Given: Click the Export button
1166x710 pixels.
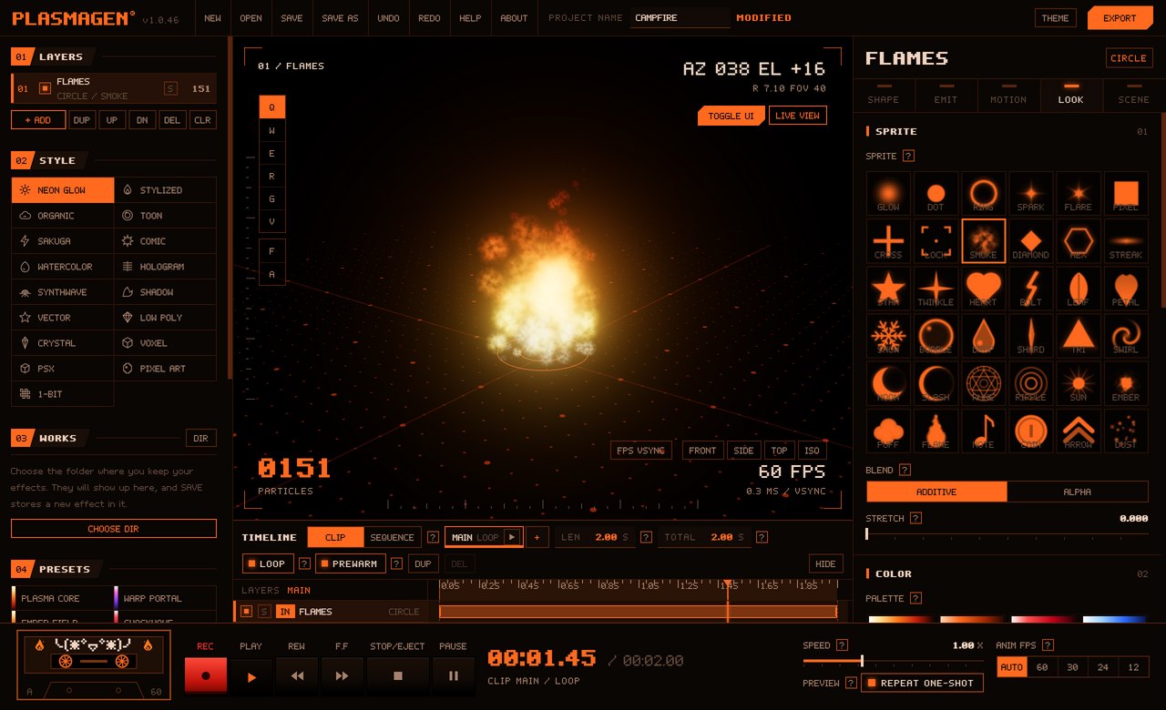Looking at the screenshot, I should point(1120,18).
